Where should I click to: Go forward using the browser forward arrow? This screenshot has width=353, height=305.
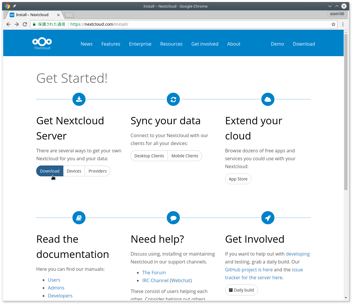[17, 24]
